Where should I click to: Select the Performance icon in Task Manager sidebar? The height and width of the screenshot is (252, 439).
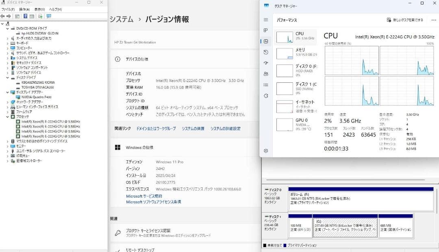click(265, 41)
